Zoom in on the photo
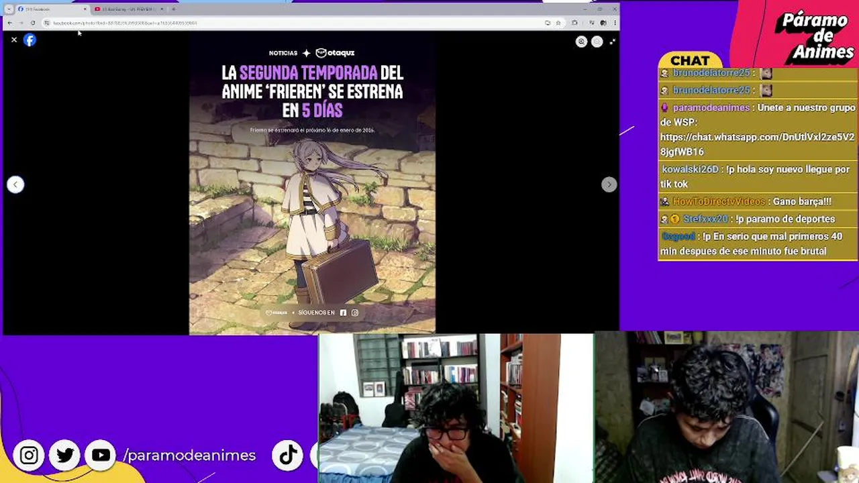Image resolution: width=859 pixels, height=483 pixels. tap(581, 42)
